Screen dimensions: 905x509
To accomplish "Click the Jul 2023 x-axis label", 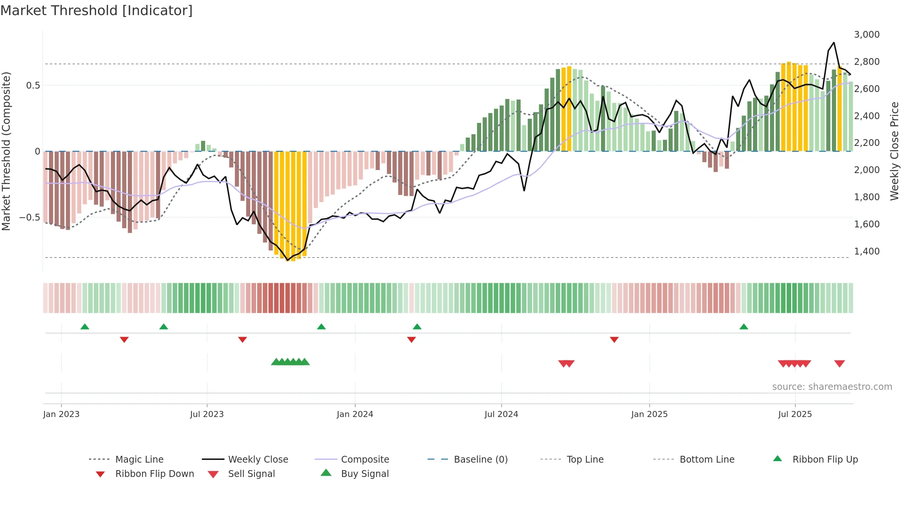I will tap(207, 414).
